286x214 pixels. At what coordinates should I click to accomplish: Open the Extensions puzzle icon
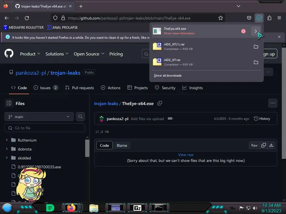tap(269, 18)
